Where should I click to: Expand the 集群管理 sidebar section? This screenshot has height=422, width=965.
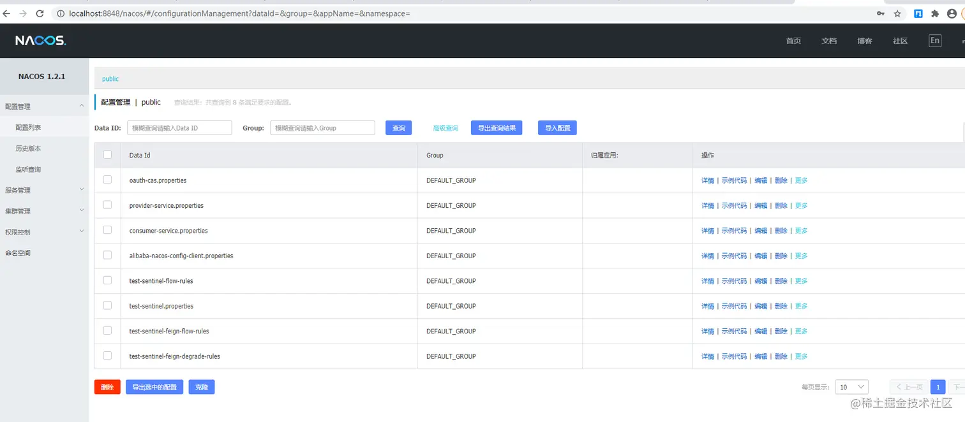44,211
